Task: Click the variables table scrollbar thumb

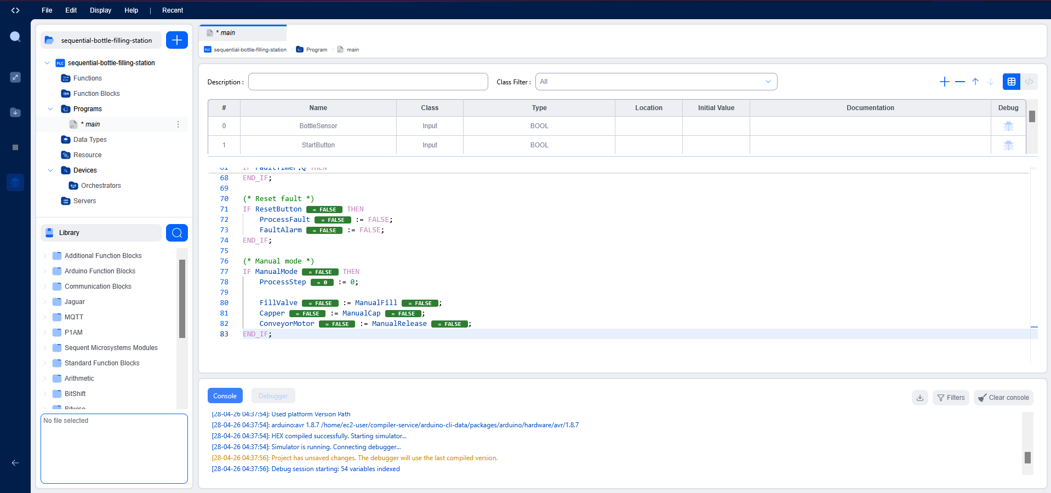Action: [x=1032, y=116]
